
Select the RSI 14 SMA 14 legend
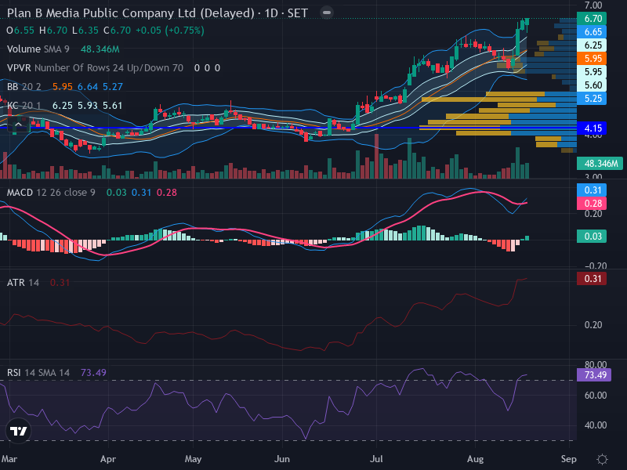(x=38, y=373)
